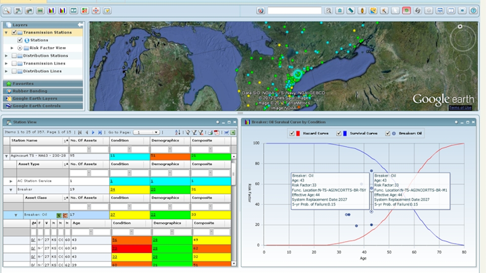The width and height of the screenshot is (486, 273).
Task: Go to the first page in Station View
Action: tap(80, 133)
